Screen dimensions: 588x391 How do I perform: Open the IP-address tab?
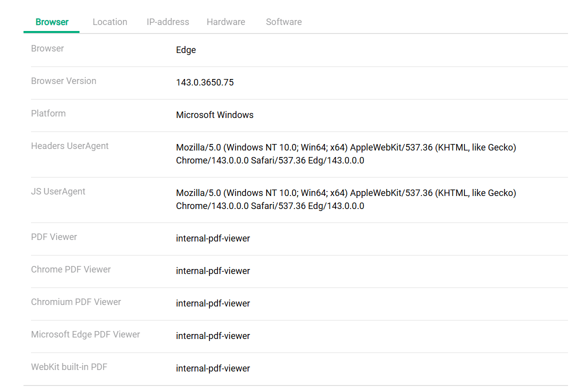[x=167, y=22]
